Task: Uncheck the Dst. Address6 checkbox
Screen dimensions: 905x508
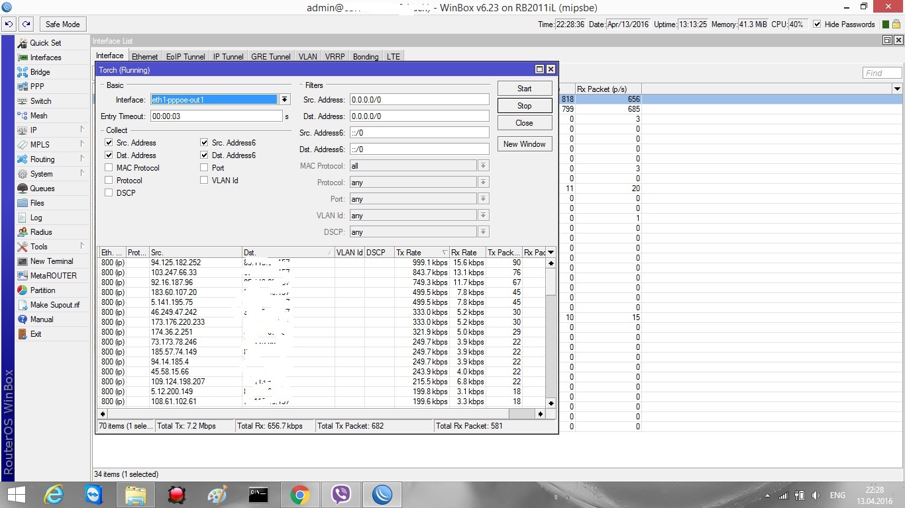Action: click(204, 155)
